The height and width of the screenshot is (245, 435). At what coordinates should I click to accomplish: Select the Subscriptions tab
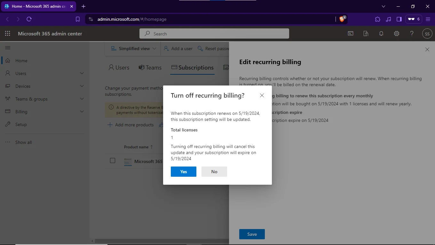click(x=193, y=68)
